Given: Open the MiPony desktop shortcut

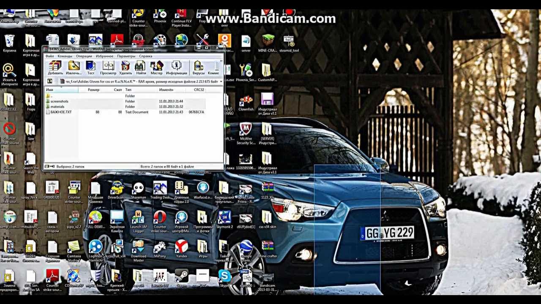Looking at the screenshot, I should pyautogui.click(x=160, y=249).
